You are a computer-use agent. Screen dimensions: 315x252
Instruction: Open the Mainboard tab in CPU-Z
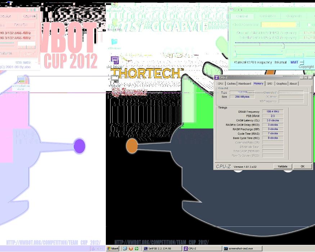point(244,84)
